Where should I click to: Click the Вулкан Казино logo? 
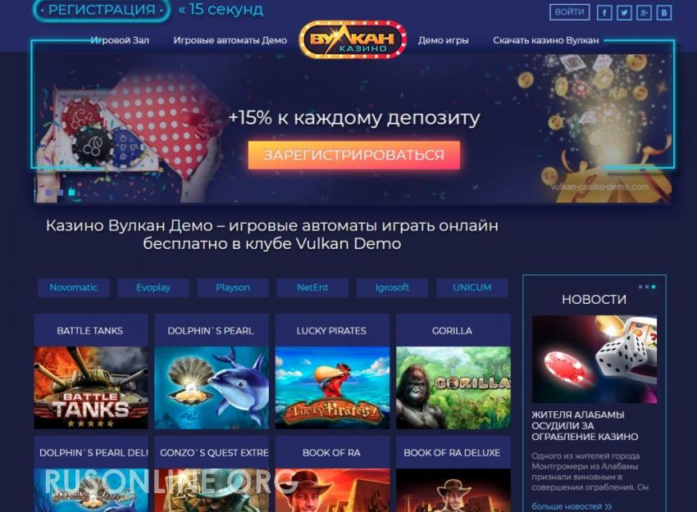click(353, 40)
